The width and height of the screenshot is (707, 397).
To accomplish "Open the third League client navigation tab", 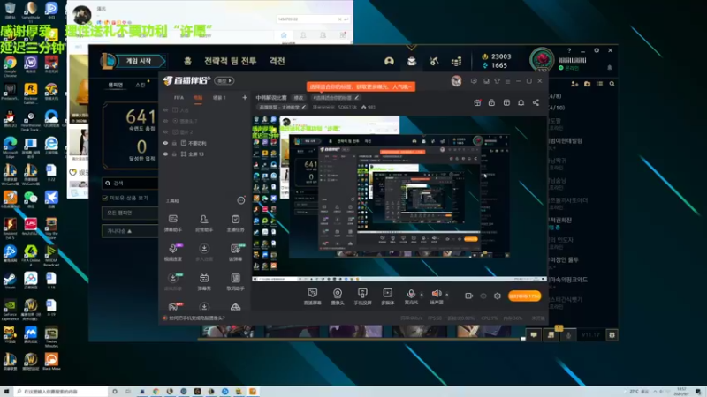I will [x=277, y=61].
